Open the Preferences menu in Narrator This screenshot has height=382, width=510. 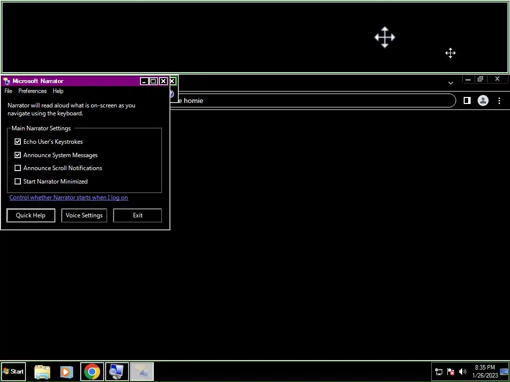32,91
